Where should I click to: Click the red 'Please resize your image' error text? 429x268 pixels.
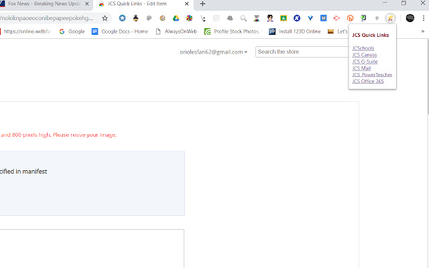click(x=84, y=135)
